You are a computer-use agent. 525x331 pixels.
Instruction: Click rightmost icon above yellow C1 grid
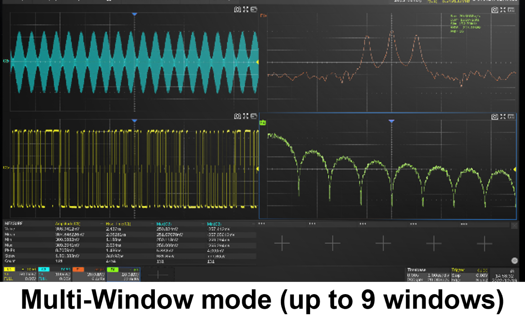coord(254,116)
